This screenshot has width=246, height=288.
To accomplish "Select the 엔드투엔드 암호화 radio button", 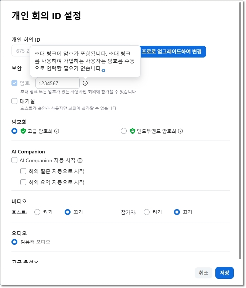I will (124, 131).
